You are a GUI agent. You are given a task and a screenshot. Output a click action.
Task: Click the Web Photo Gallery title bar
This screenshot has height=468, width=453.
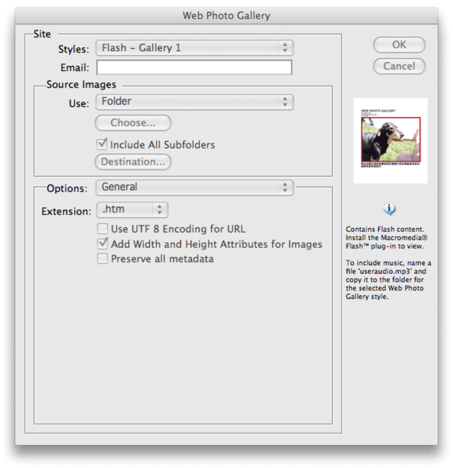point(226,16)
